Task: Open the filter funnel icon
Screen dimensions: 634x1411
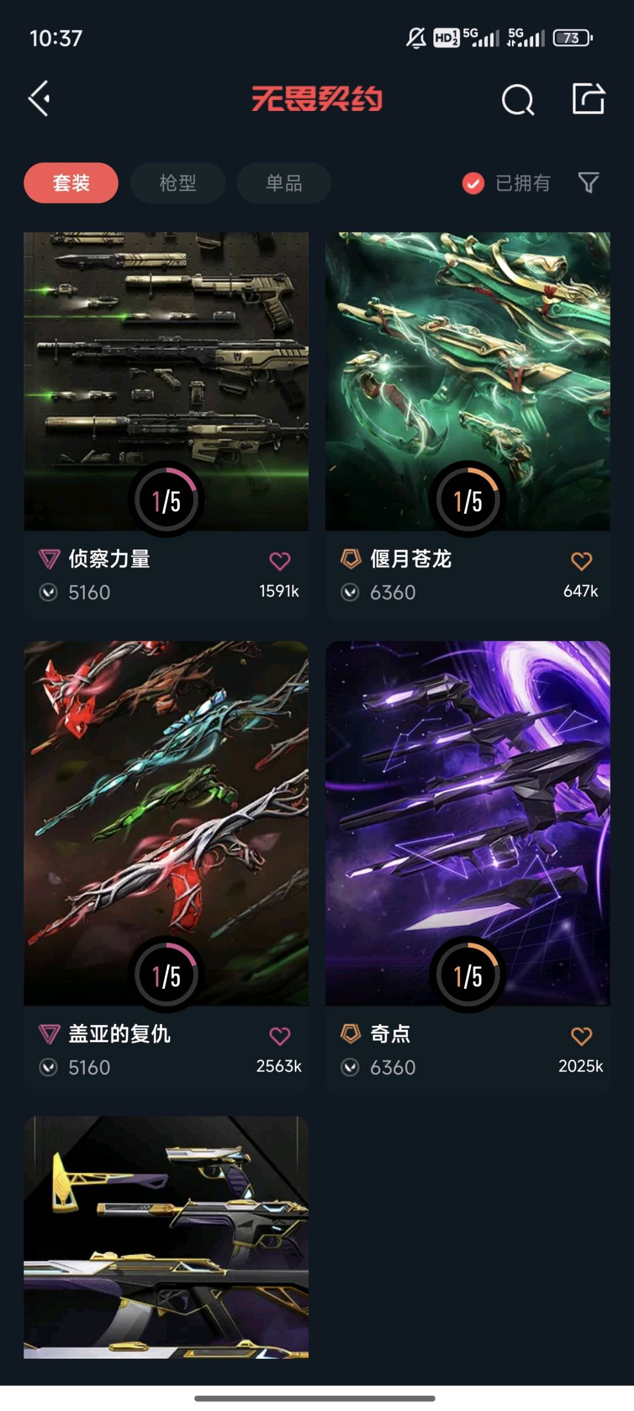Action: [x=588, y=183]
